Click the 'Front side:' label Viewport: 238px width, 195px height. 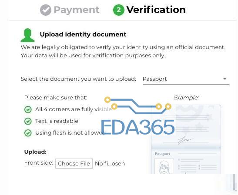39,163
